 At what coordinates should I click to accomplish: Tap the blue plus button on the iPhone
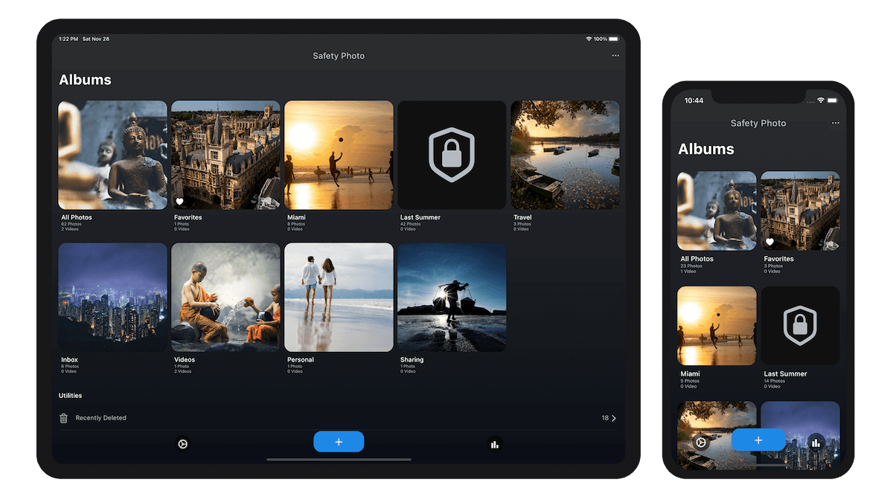758,441
